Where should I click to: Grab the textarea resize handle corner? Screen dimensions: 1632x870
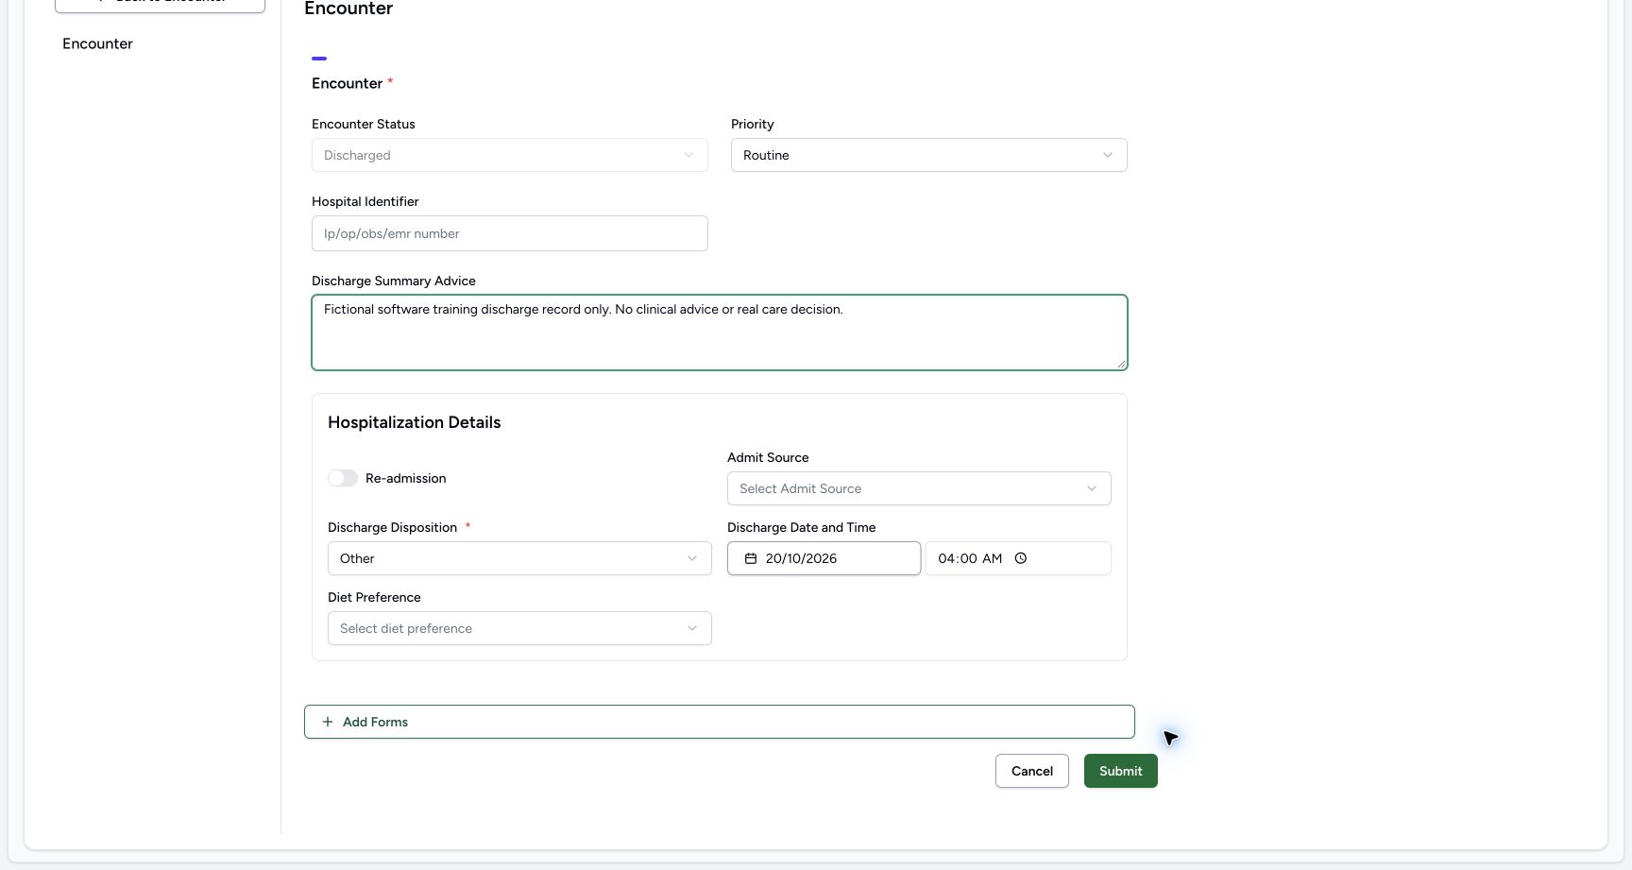click(1121, 364)
